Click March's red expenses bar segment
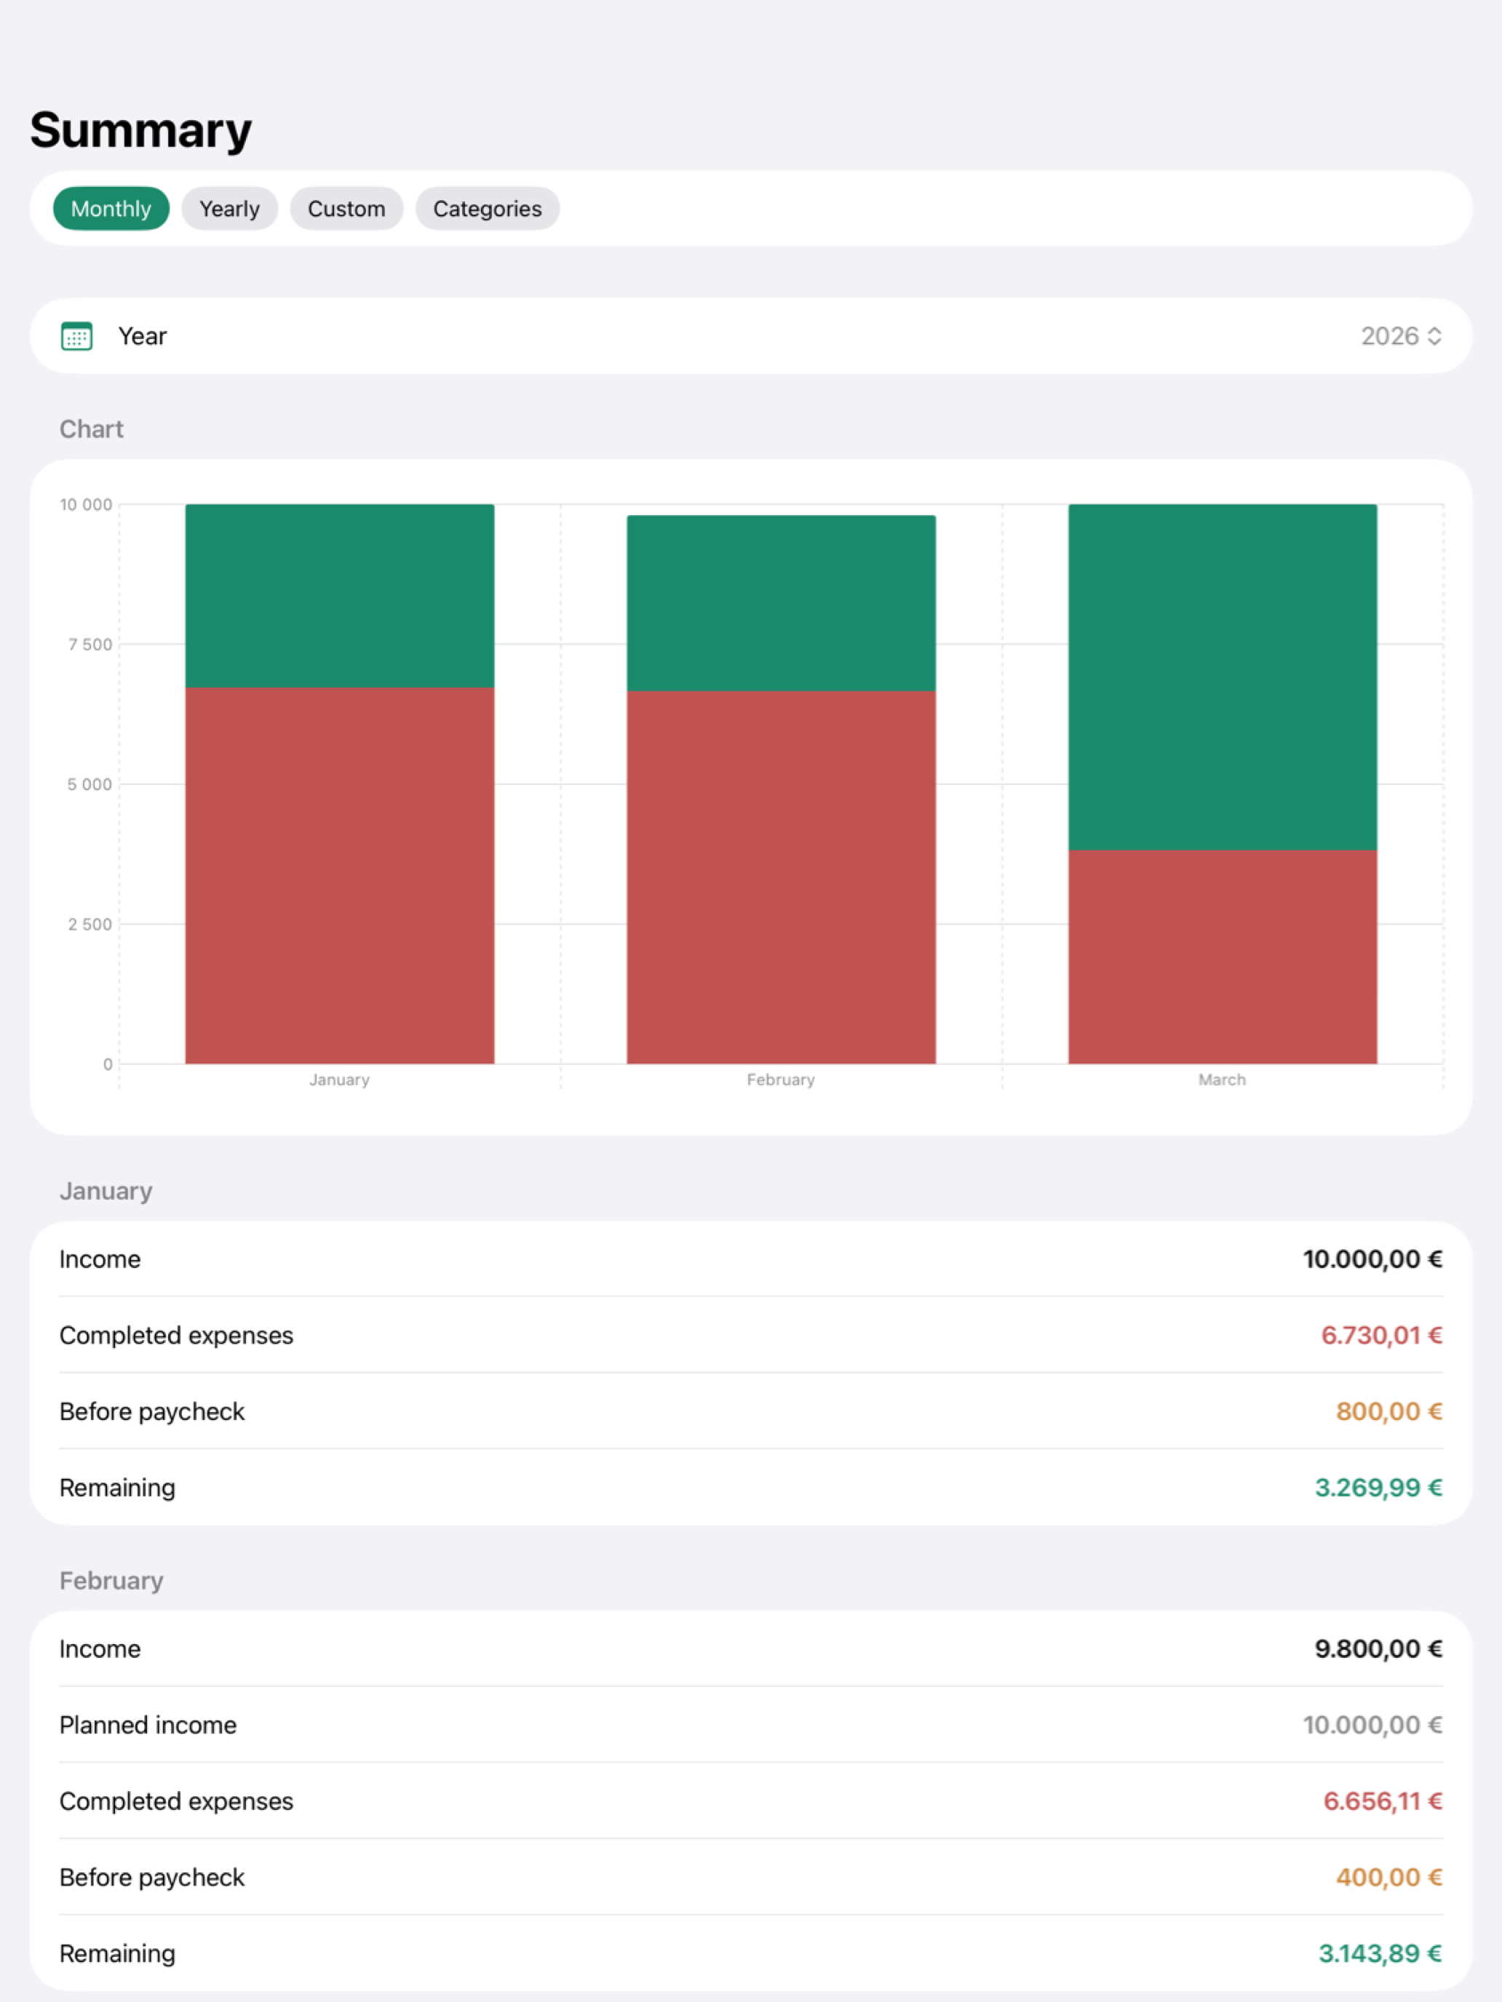This screenshot has width=1502, height=2002. tap(1223, 957)
